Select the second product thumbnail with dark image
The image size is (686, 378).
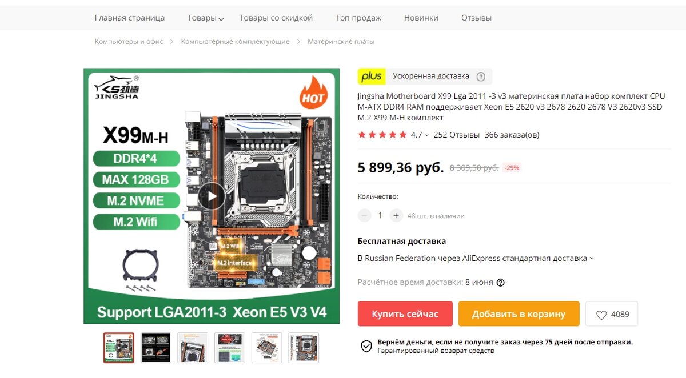pos(156,348)
